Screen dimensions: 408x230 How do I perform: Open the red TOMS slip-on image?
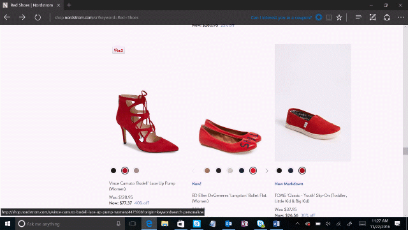(313, 102)
